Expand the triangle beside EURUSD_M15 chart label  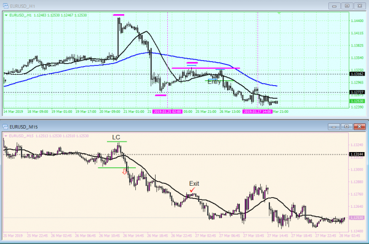(x=6, y=136)
